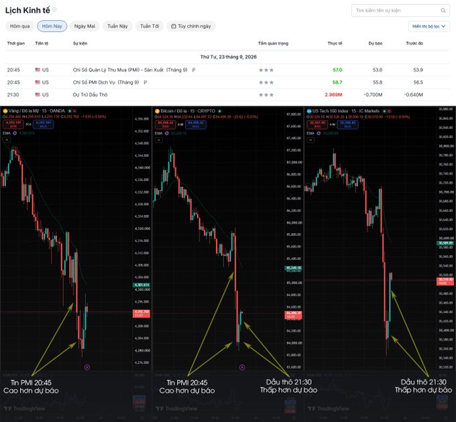Click the Dự báo column header
Screen dimensions: 456x422
[x=376, y=44]
